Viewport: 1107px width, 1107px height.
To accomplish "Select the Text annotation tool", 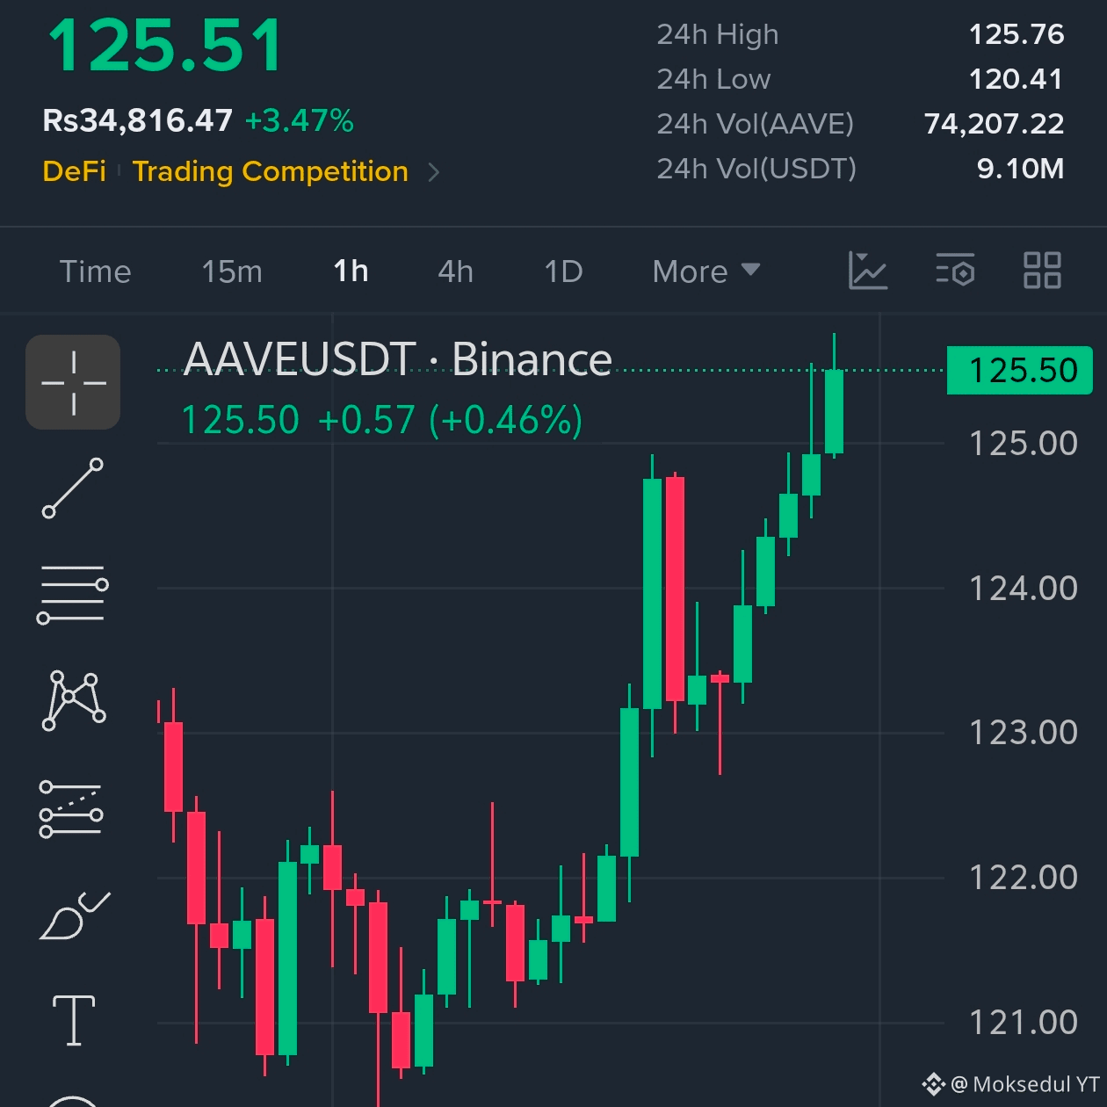I will [74, 1021].
